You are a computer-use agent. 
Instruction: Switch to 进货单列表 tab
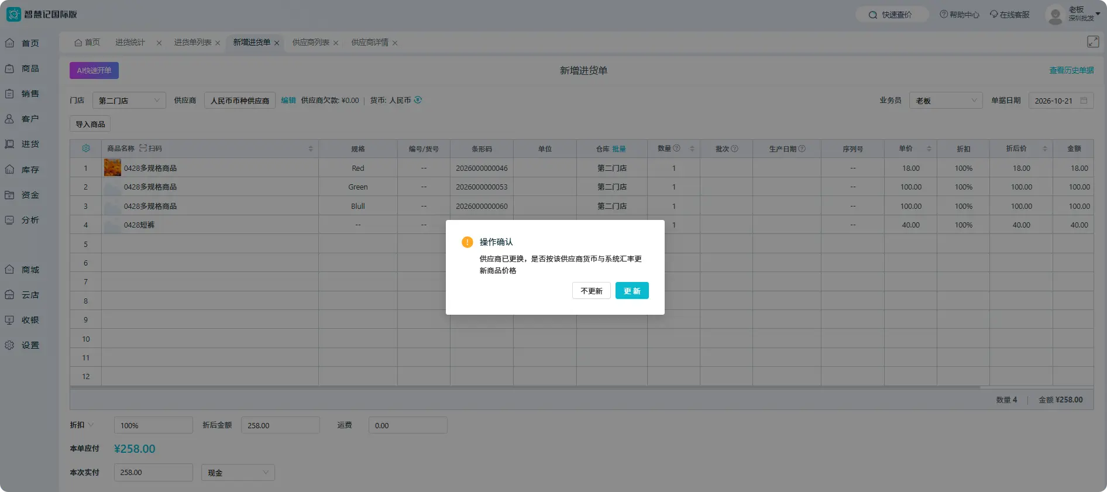[192, 42]
